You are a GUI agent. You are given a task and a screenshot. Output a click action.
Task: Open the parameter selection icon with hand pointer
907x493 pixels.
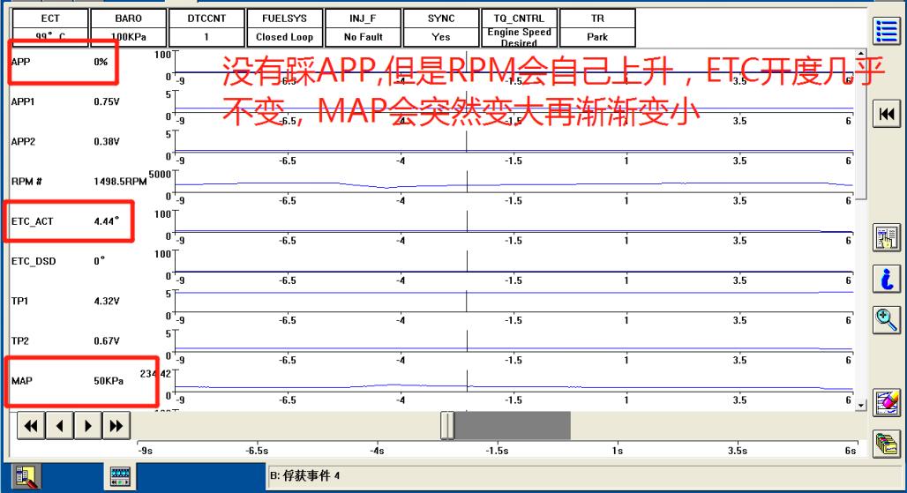pyautogui.click(x=886, y=237)
